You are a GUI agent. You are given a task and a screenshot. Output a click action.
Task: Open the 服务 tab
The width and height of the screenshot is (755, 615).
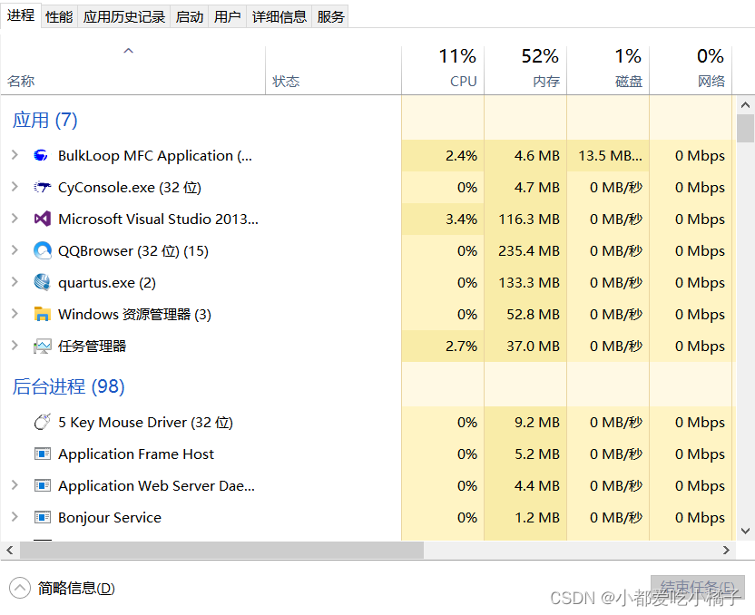(x=330, y=17)
